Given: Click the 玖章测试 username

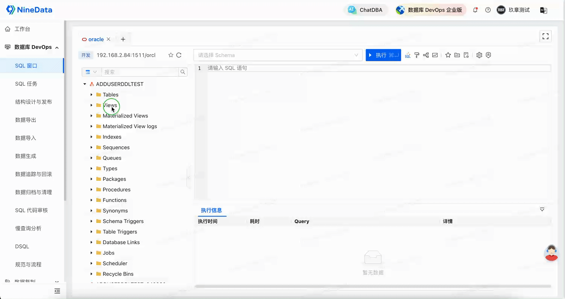Looking at the screenshot, I should click(519, 10).
